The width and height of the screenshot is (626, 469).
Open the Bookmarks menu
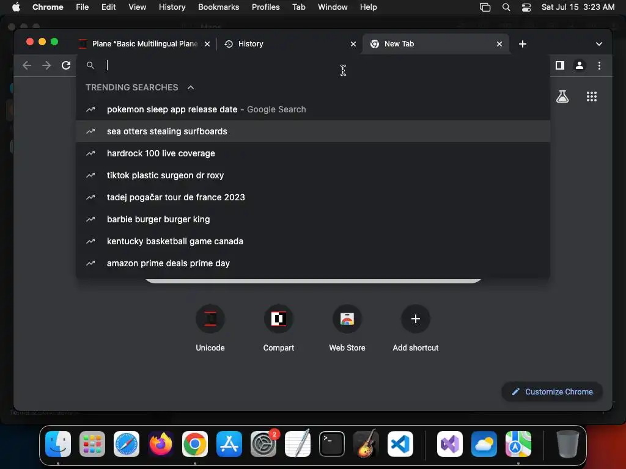coord(218,7)
